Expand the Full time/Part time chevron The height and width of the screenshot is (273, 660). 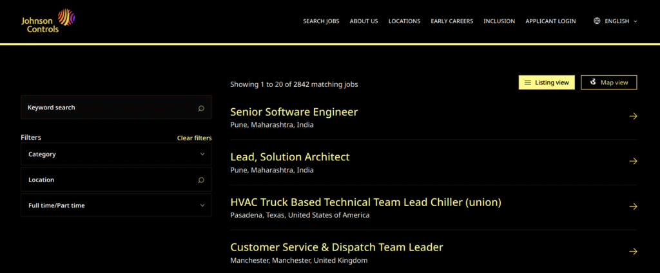[202, 205]
